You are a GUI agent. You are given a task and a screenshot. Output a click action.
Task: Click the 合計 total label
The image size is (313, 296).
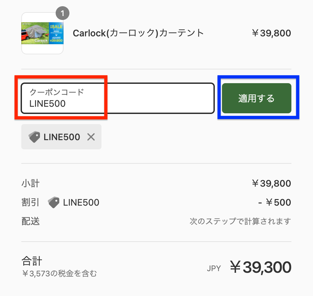pos(32,261)
